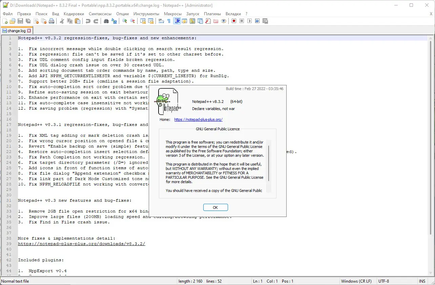
Task: Toggle show all characters pilcrow icon
Action: [x=169, y=21]
